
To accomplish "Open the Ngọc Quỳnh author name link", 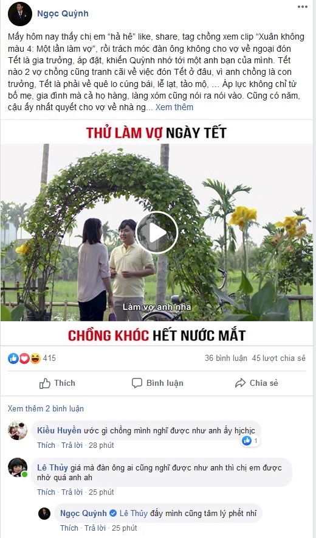I will (x=63, y=14).
